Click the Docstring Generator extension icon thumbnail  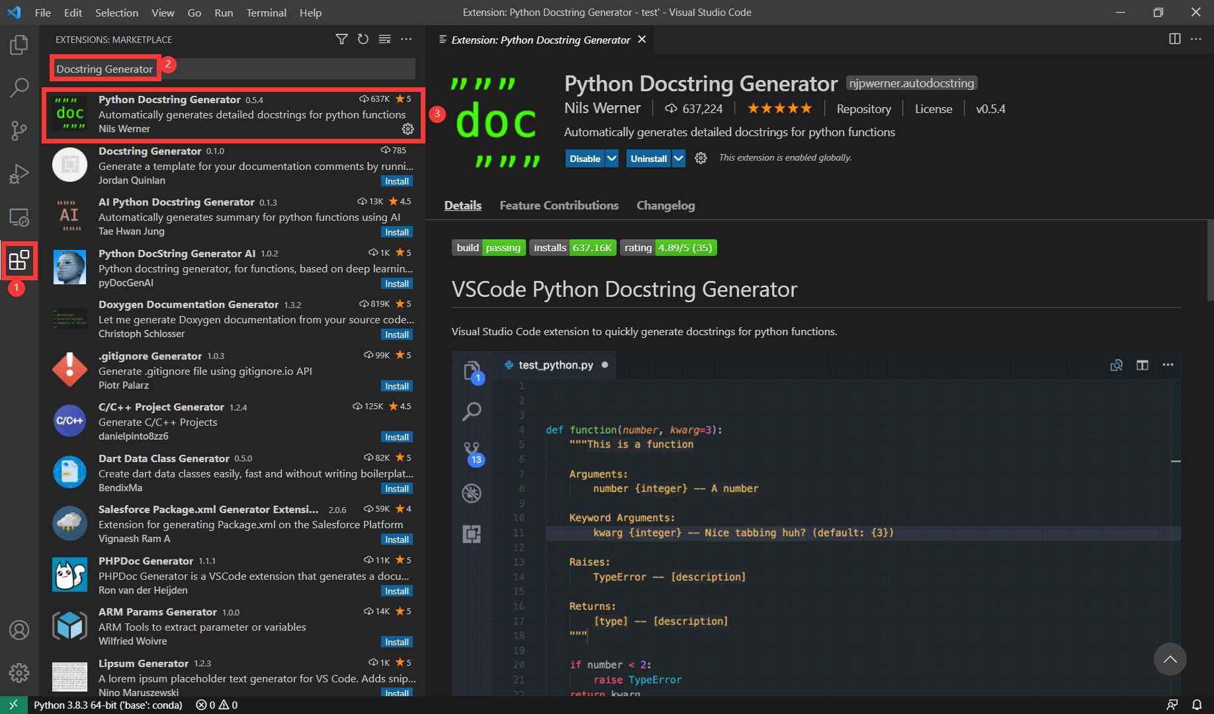(x=69, y=165)
